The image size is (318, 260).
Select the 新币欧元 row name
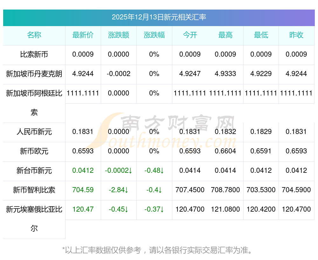[x=34, y=151]
